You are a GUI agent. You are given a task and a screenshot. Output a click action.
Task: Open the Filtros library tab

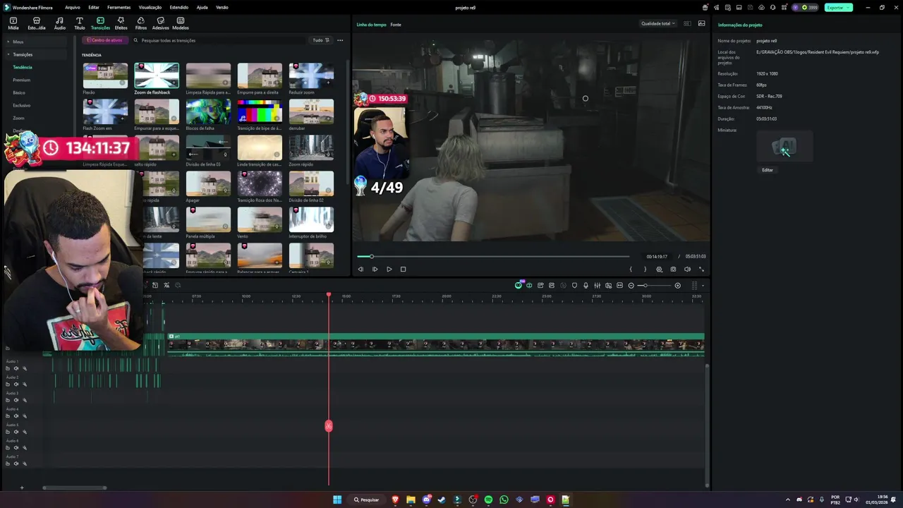point(141,23)
